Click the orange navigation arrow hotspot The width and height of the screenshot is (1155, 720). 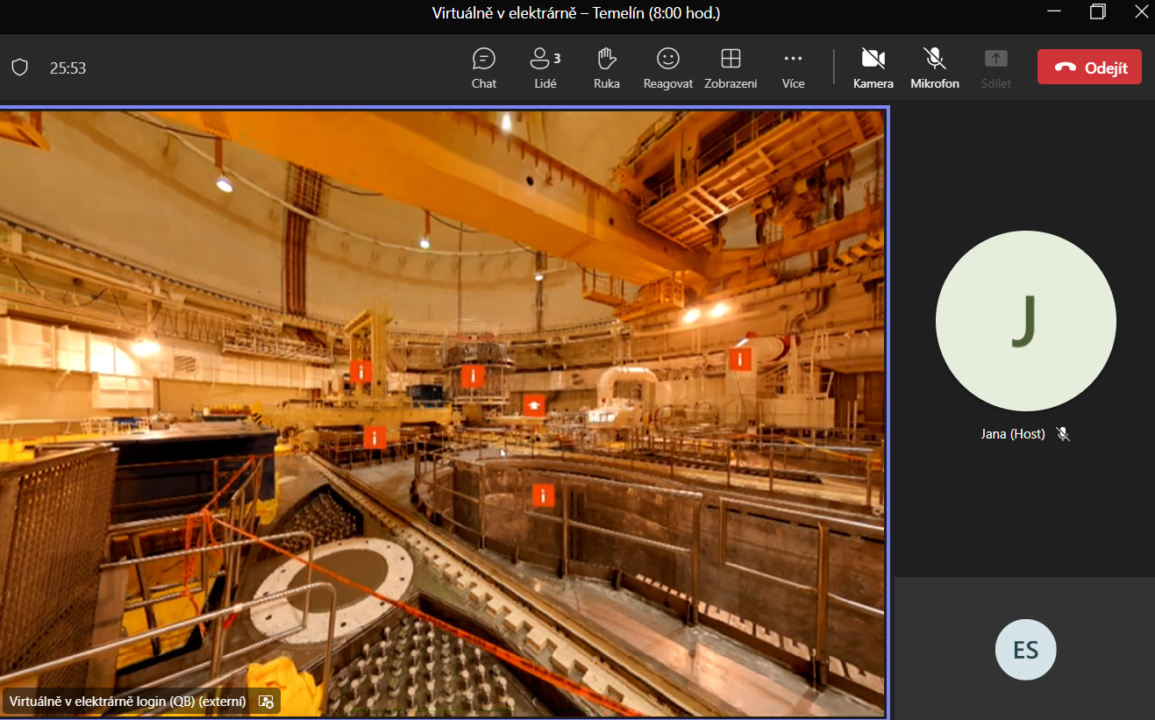click(534, 404)
